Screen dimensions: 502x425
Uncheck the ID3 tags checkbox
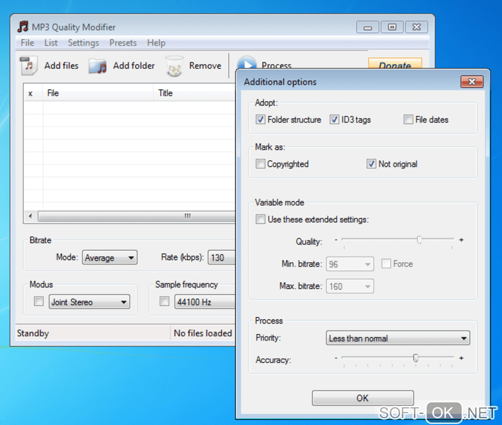334,120
